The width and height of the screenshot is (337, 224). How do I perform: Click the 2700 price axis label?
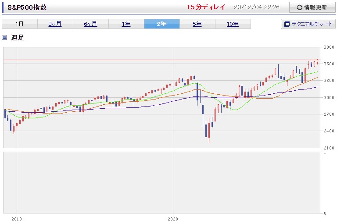point(329,114)
